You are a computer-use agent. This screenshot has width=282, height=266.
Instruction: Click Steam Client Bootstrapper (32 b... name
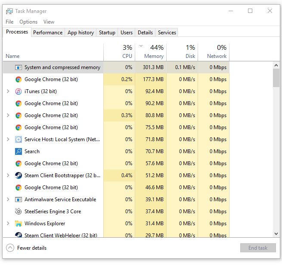point(62,175)
